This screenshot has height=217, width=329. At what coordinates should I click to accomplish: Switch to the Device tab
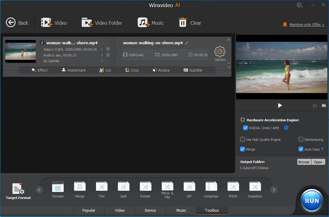(x=150, y=210)
